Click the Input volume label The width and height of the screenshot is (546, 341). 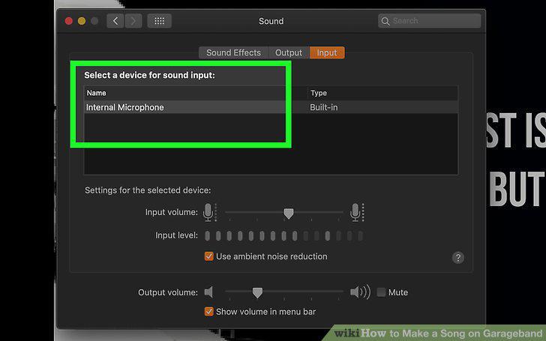(171, 212)
